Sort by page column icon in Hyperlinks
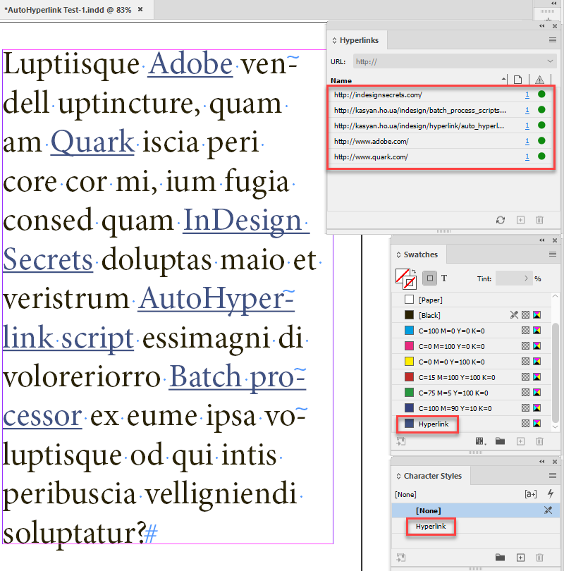The height and width of the screenshot is (571, 564). click(517, 80)
